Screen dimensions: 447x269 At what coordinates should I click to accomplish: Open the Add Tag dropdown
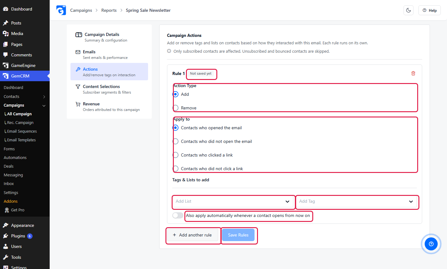(x=356, y=201)
